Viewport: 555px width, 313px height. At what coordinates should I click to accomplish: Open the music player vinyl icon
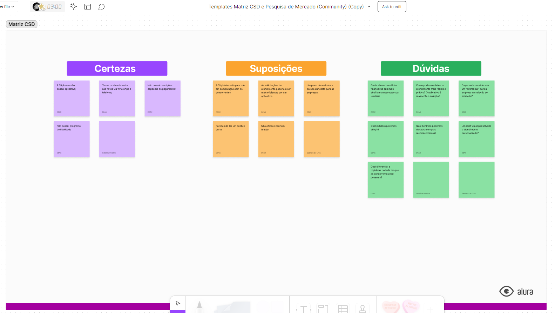point(36,7)
